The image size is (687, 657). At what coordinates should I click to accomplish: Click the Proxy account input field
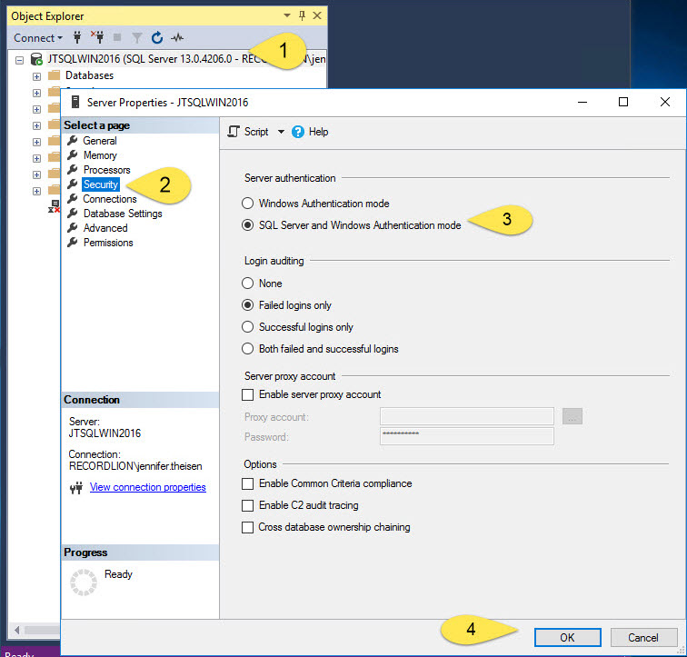click(x=466, y=416)
